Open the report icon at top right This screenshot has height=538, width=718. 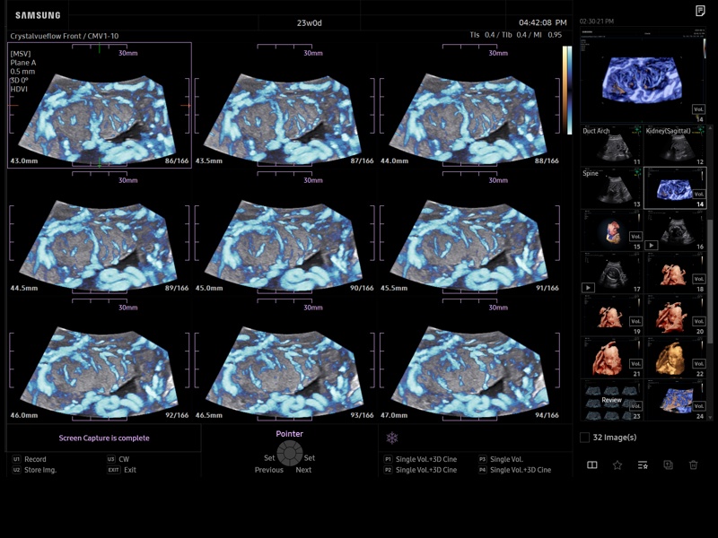tap(700, 11)
